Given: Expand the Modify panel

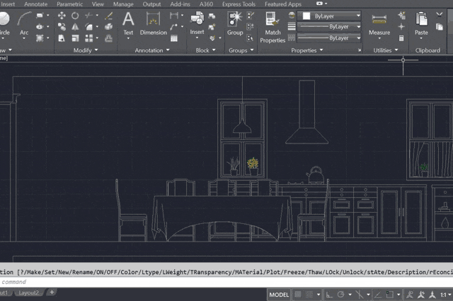Looking at the screenshot, I should tap(86, 50).
